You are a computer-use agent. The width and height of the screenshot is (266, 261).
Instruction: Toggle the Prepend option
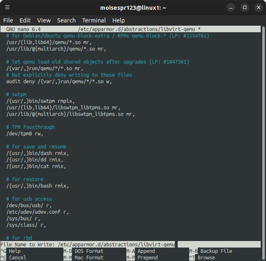point(147,258)
